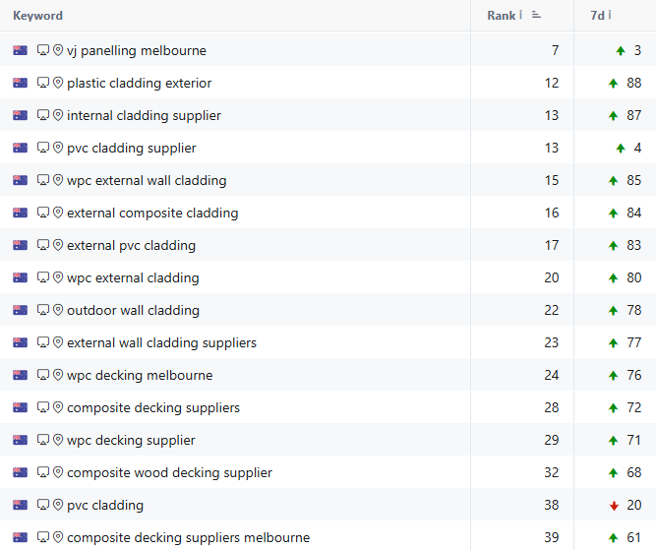Click the Rank column sort icon
This screenshot has width=656, height=550.
pyautogui.click(x=536, y=15)
